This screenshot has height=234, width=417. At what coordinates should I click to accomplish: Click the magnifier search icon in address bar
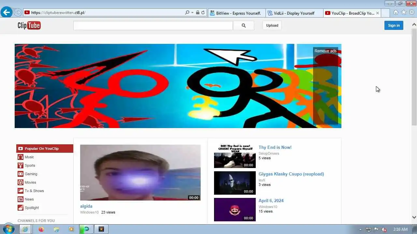coord(187,13)
